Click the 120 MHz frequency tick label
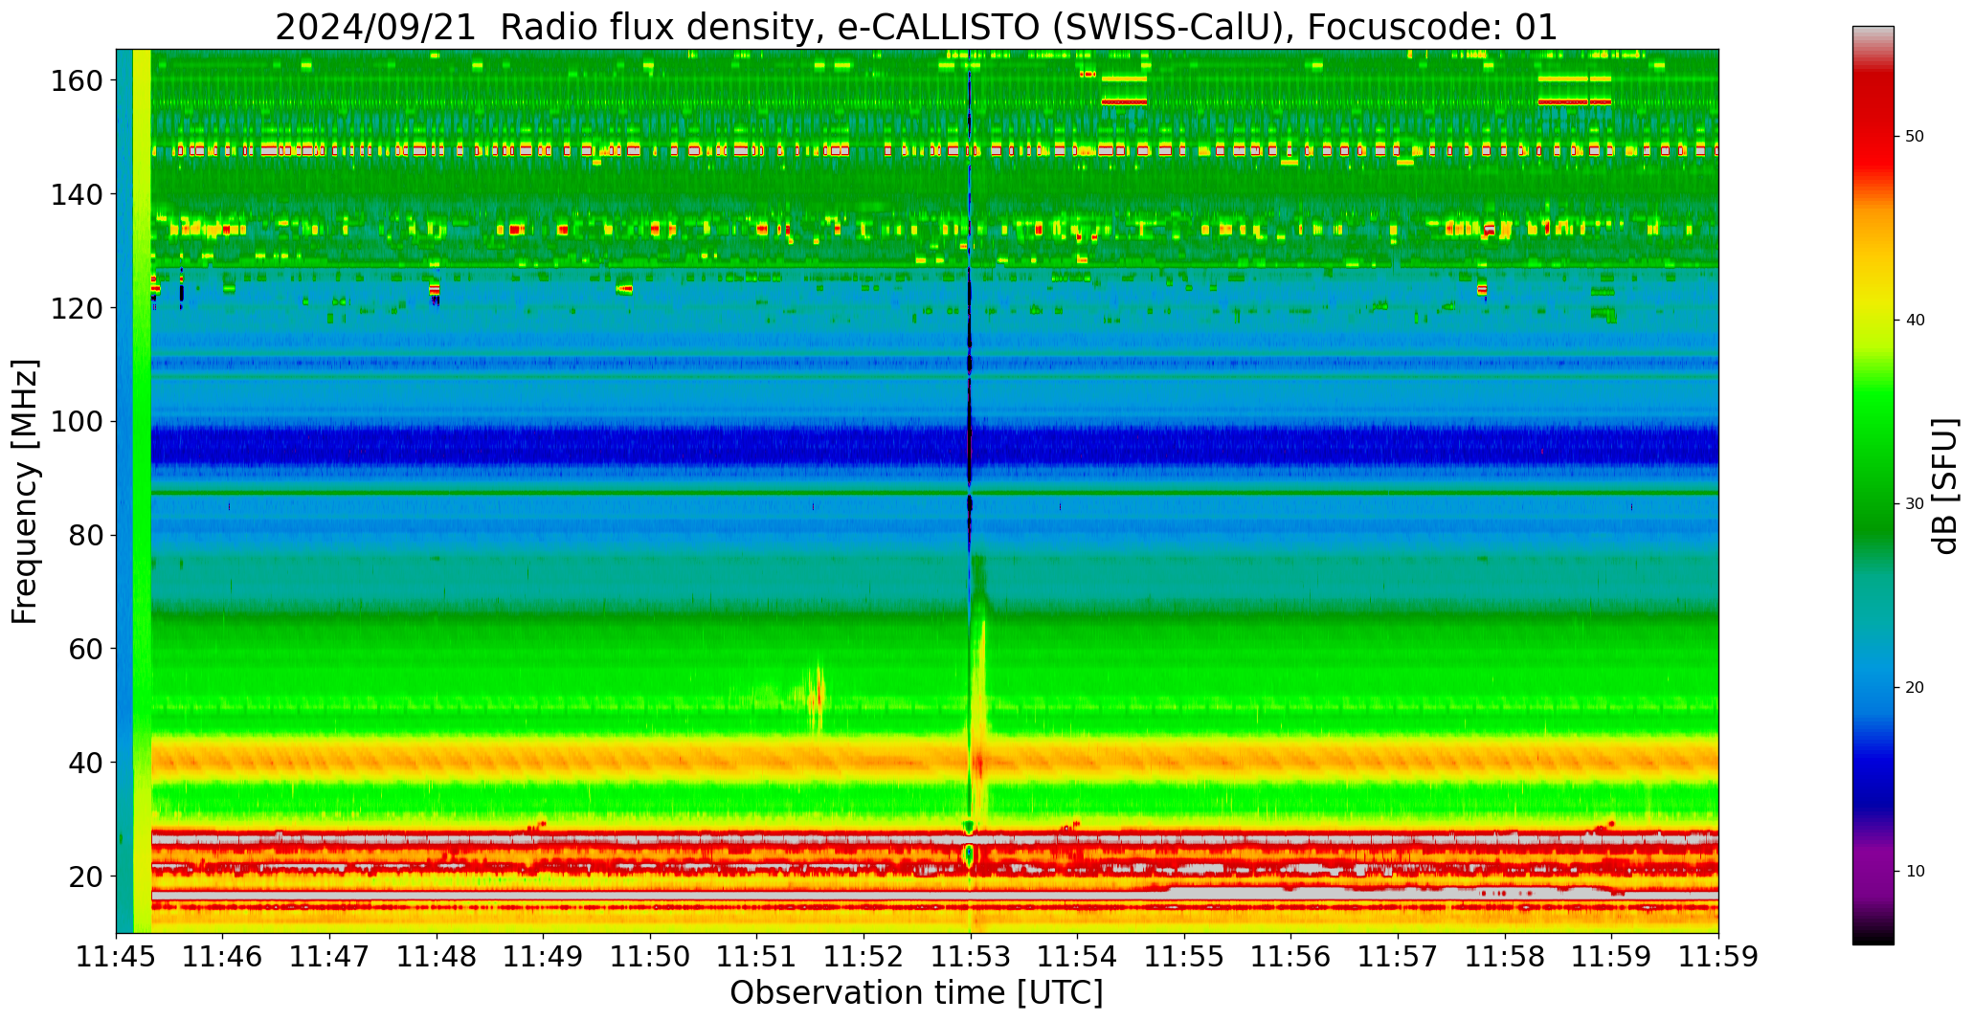The height and width of the screenshot is (1021, 1974). pos(77,307)
